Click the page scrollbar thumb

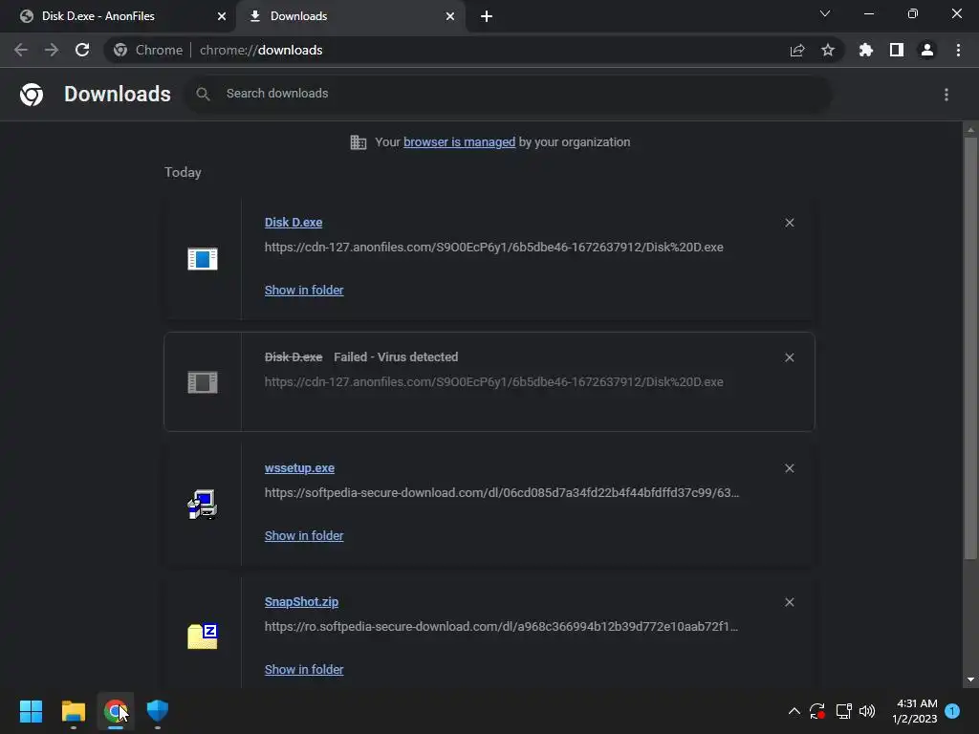pyautogui.click(x=970, y=348)
